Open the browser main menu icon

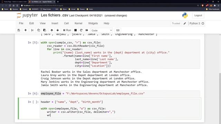pyautogui.click(x=218, y=6)
